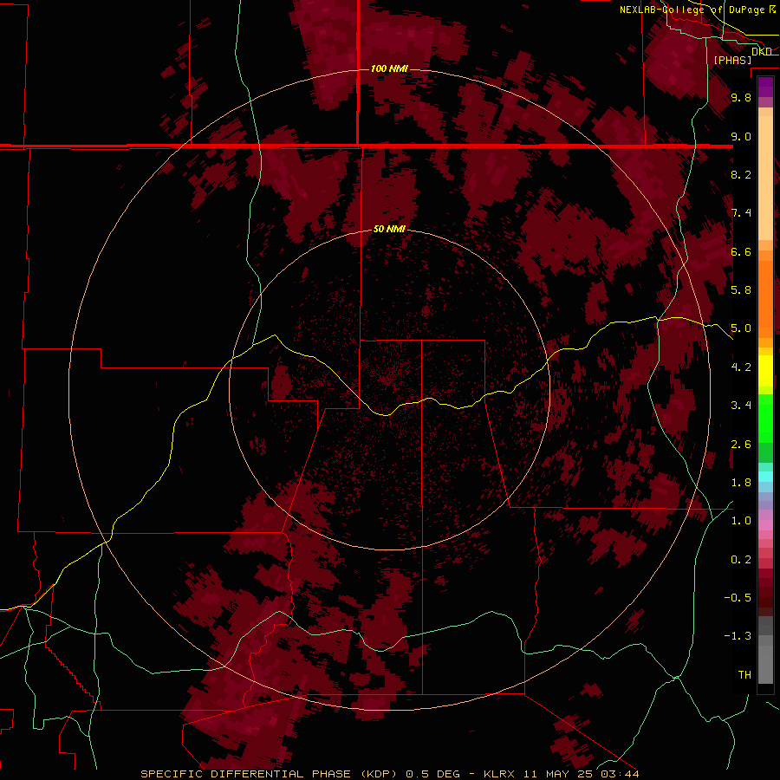Click the 50 NMI range ring label
The image size is (780, 780).
click(389, 229)
